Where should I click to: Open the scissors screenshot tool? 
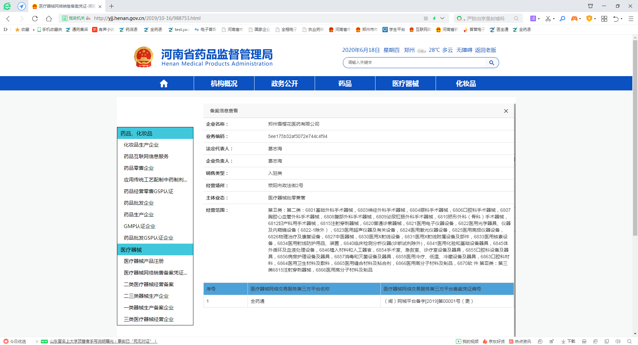coord(548,19)
